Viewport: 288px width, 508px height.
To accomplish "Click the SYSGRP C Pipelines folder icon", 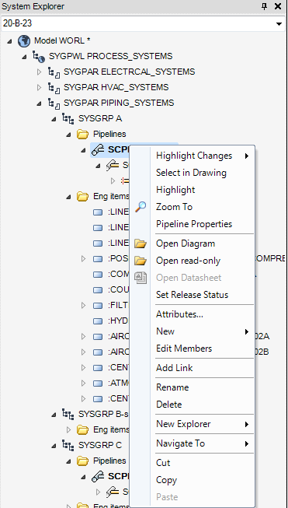I will 83,461.
